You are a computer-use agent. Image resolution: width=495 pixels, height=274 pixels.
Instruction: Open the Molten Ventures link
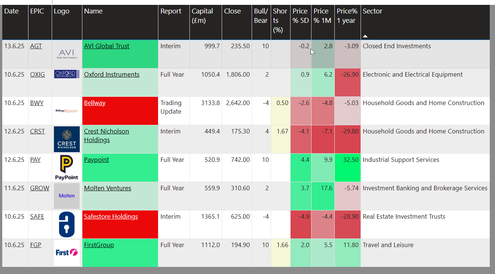click(x=107, y=188)
